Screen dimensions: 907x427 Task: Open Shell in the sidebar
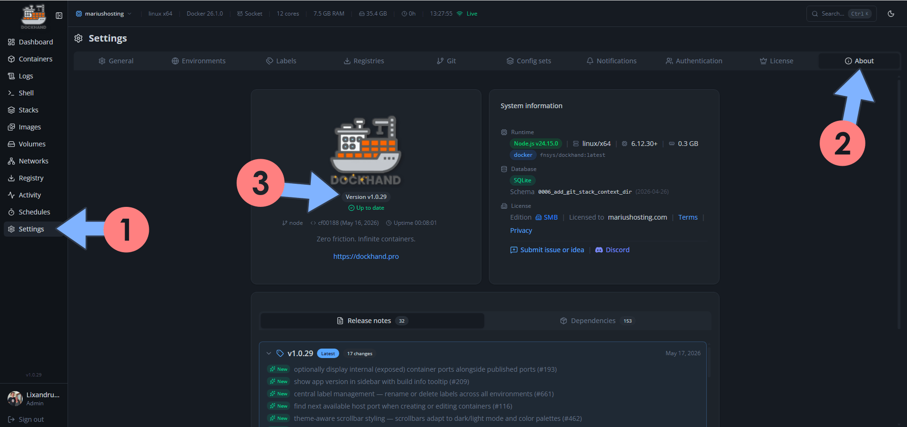(x=34, y=93)
